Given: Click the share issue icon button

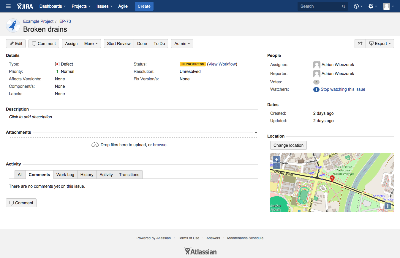Looking at the screenshot, I should point(360,44).
